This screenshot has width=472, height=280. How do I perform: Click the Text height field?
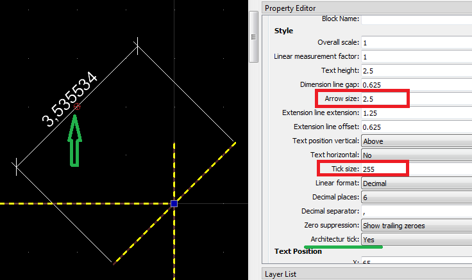pyautogui.click(x=416, y=71)
